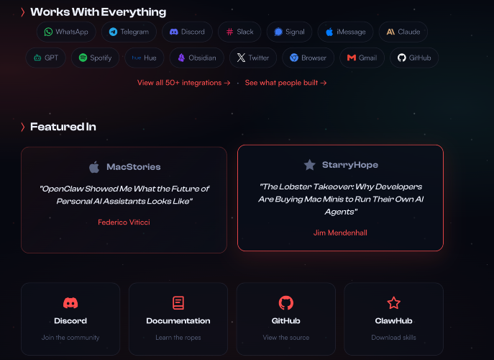Join the community via Discord card
Image resolution: width=494 pixels, height=360 pixels.
pyautogui.click(x=70, y=319)
